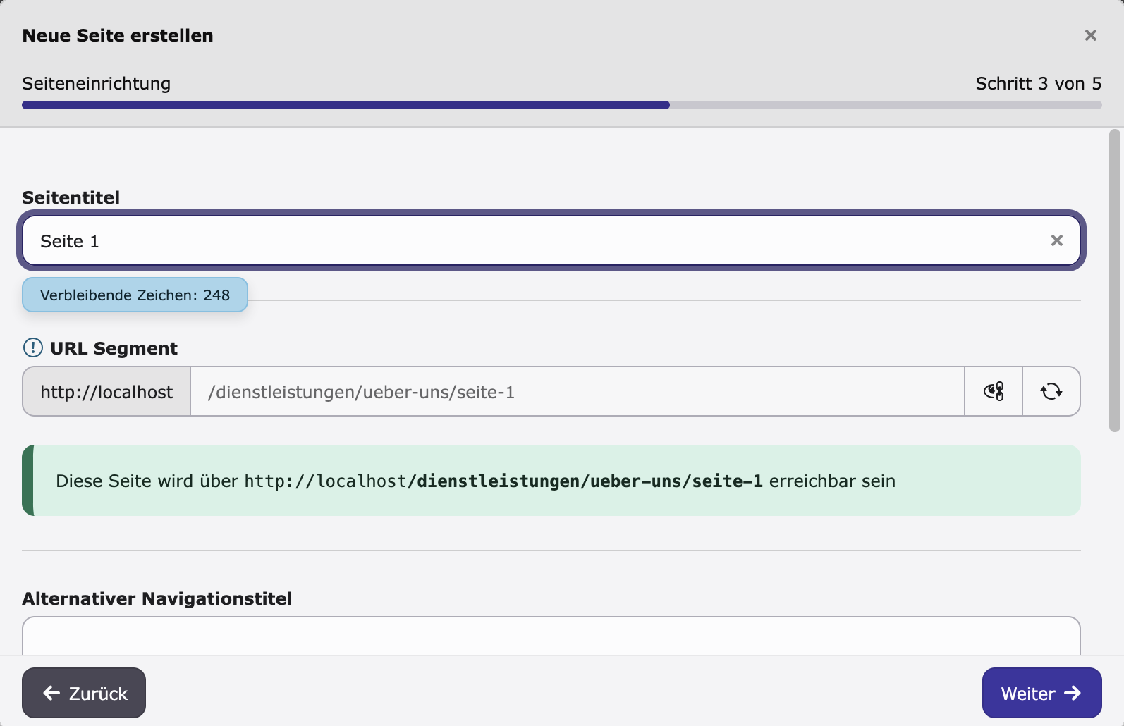Click the Verbleibende Zeichen: 248 badge
Image resolution: width=1124 pixels, height=726 pixels.
(135, 295)
